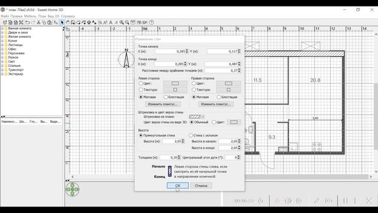Click the Redo toolbar icon
The width and height of the screenshot is (378, 213).
(x=33, y=22)
